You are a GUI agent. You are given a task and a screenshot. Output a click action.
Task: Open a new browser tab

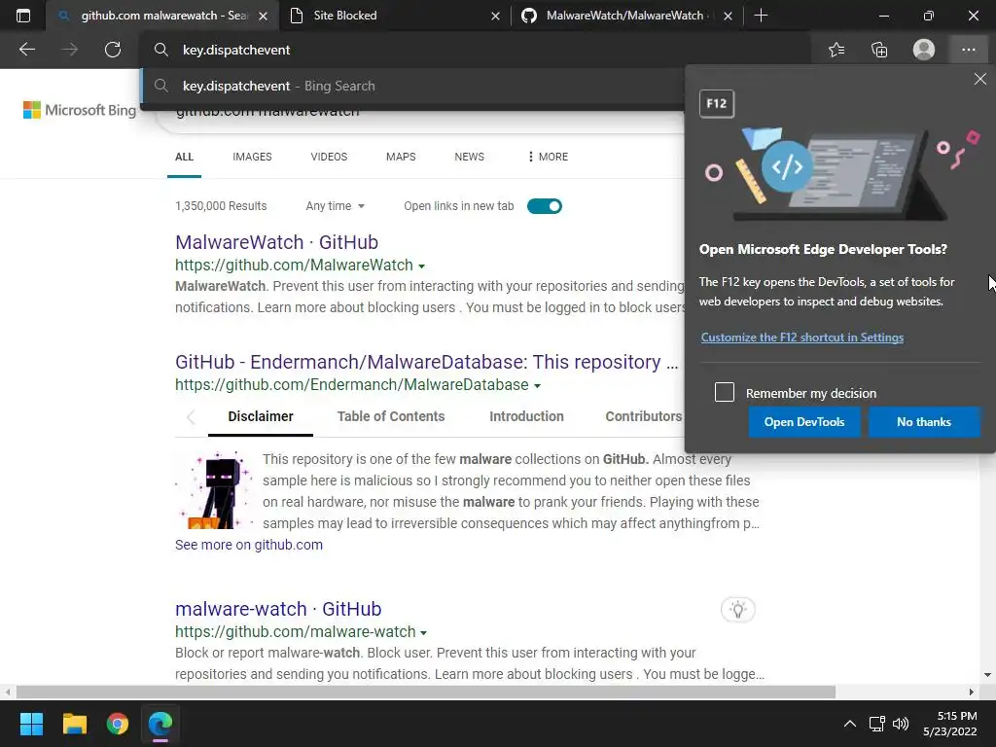761,16
